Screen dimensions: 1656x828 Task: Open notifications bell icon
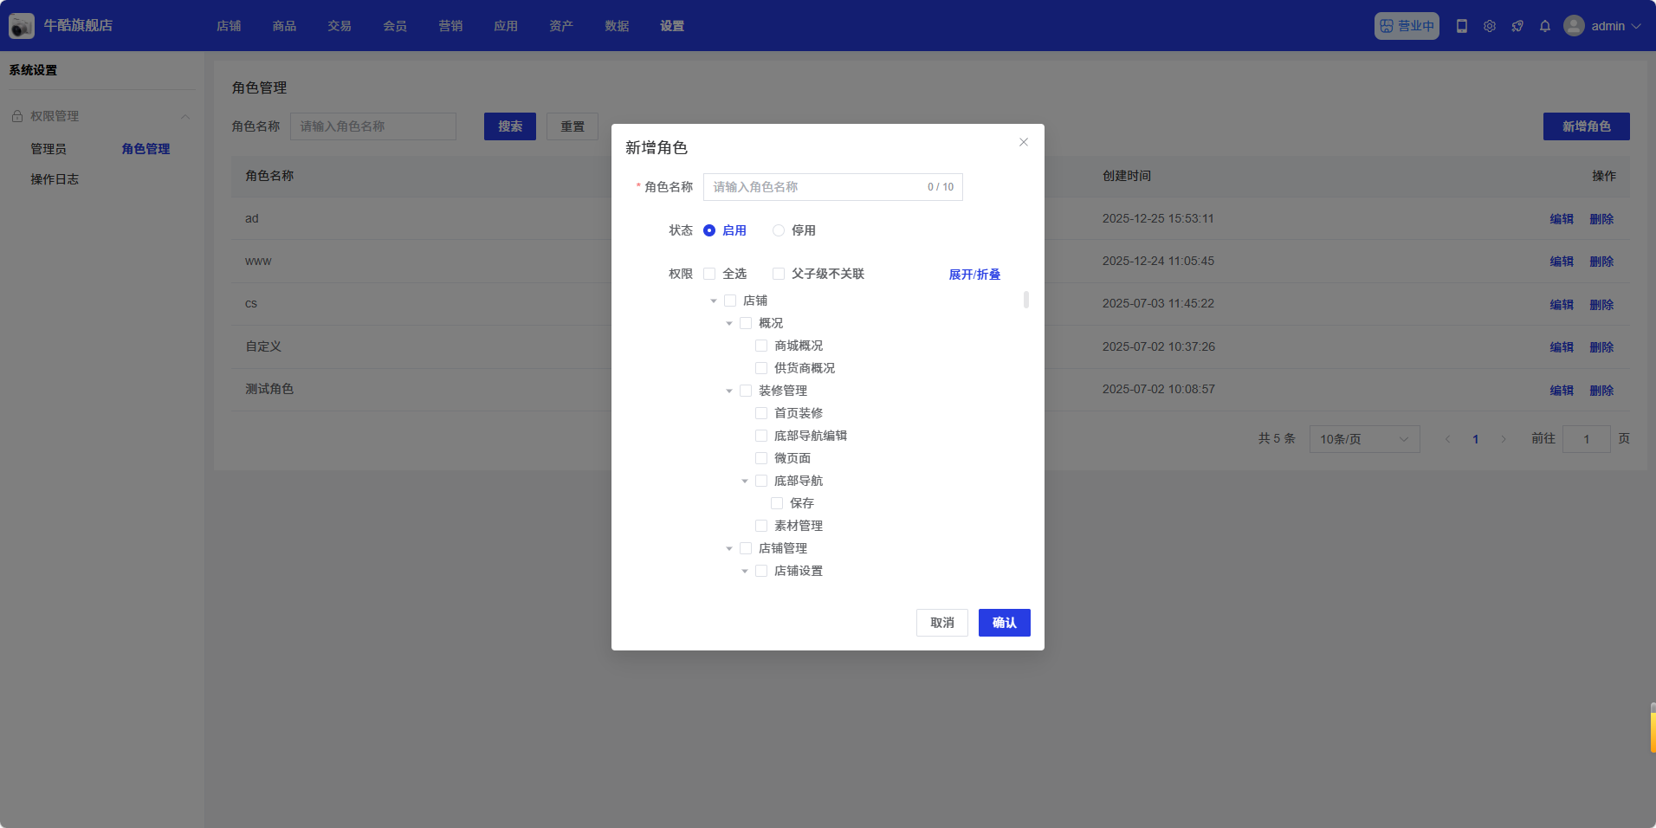pyautogui.click(x=1545, y=26)
